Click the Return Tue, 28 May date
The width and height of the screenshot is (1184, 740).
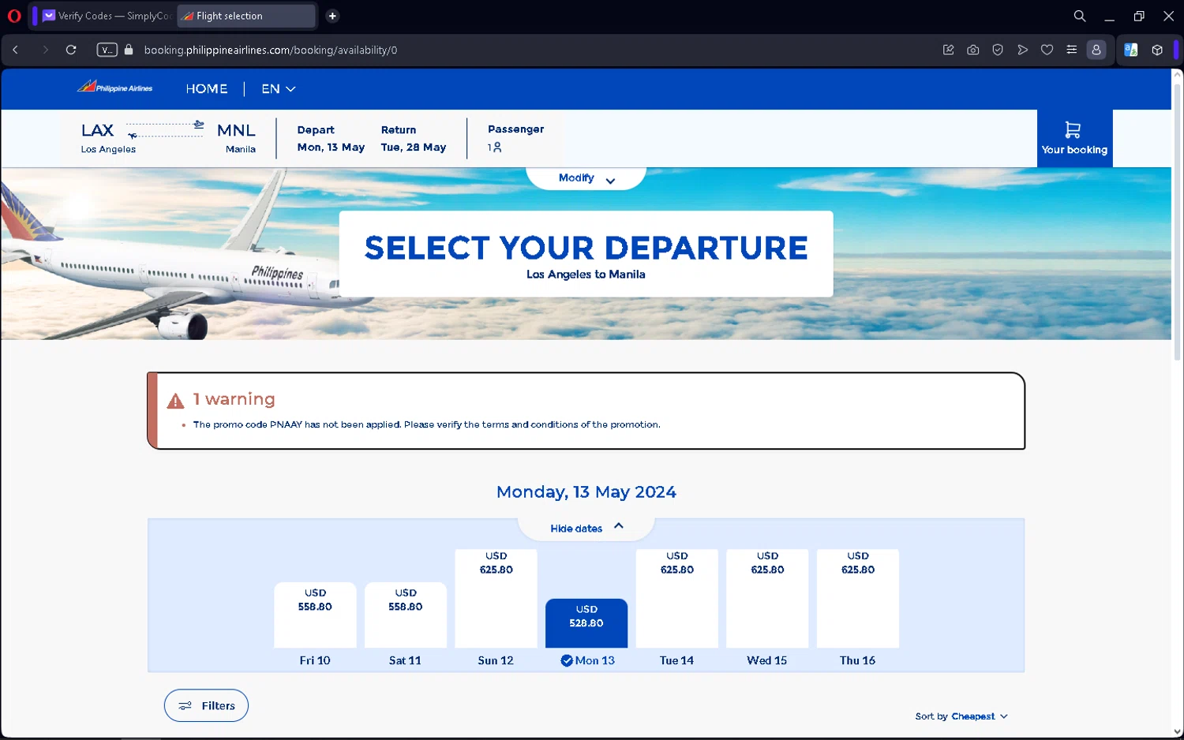click(x=414, y=139)
